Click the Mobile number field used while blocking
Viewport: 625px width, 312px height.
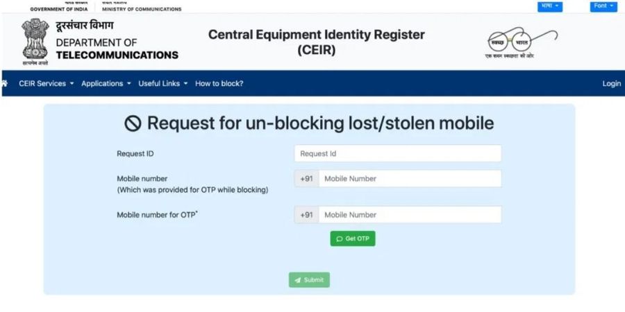point(410,179)
